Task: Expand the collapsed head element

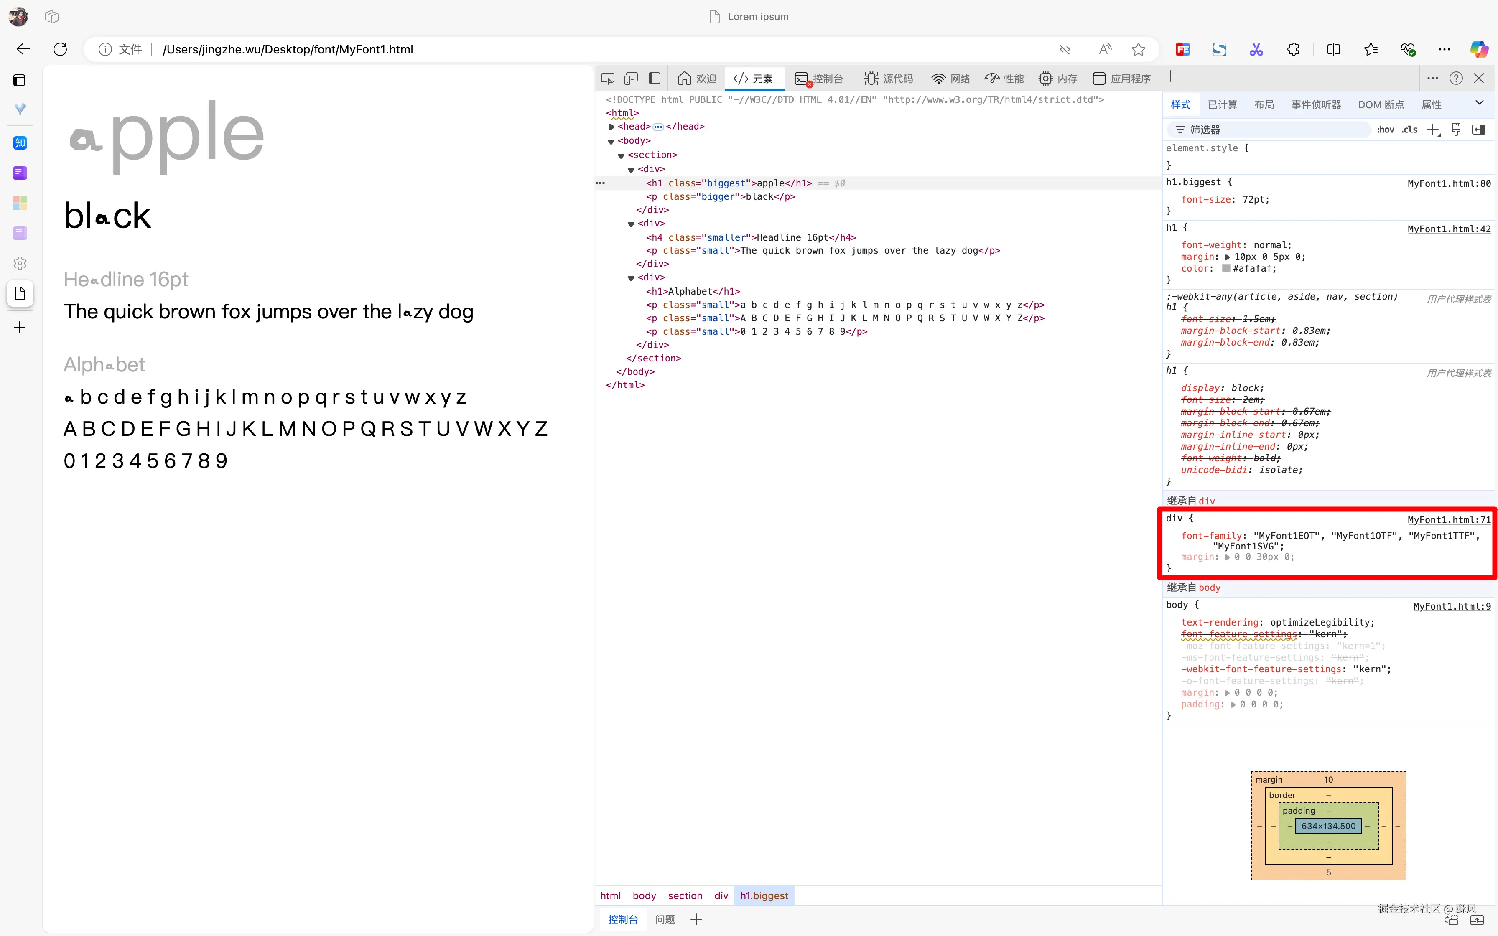Action: [x=611, y=127]
